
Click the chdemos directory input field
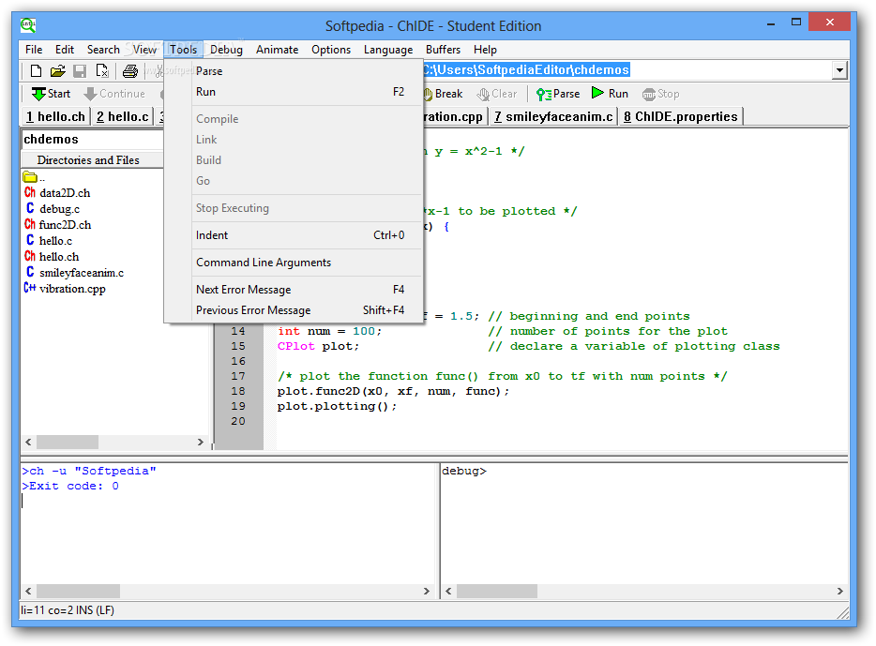tap(93, 140)
